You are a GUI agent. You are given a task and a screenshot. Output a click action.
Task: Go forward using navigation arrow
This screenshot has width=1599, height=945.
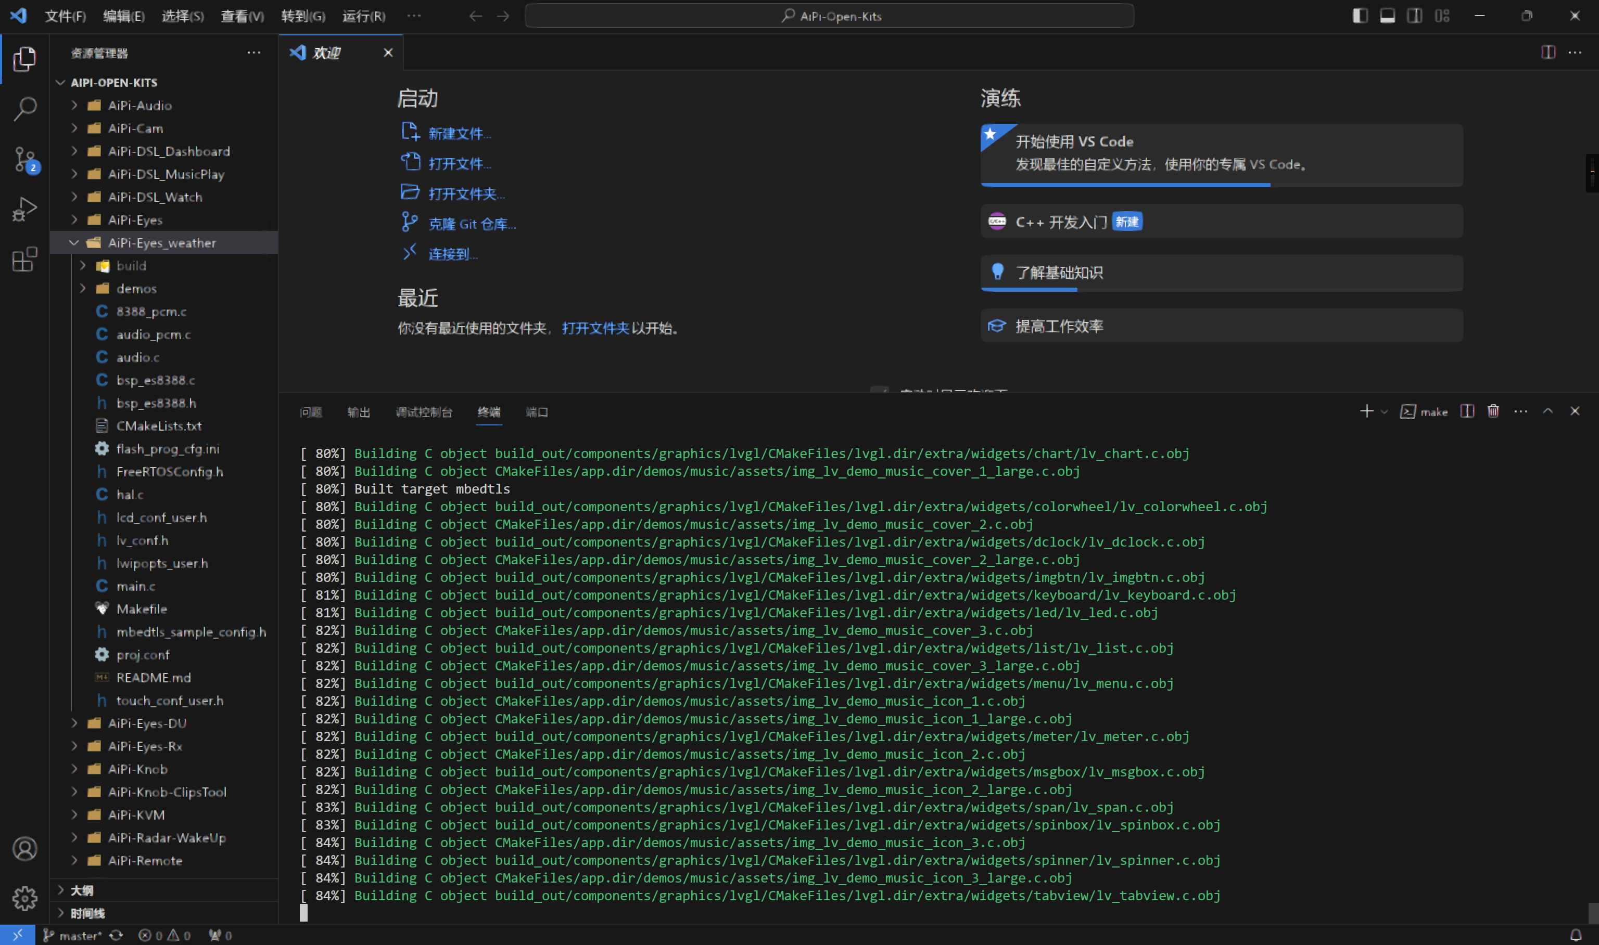click(x=503, y=16)
